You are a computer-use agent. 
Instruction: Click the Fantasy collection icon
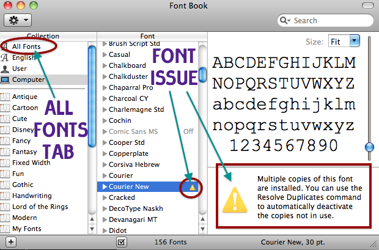point(5,152)
